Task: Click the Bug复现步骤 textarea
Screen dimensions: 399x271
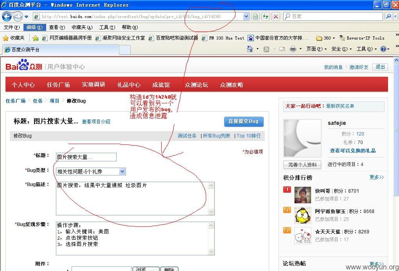Action: 135,238
